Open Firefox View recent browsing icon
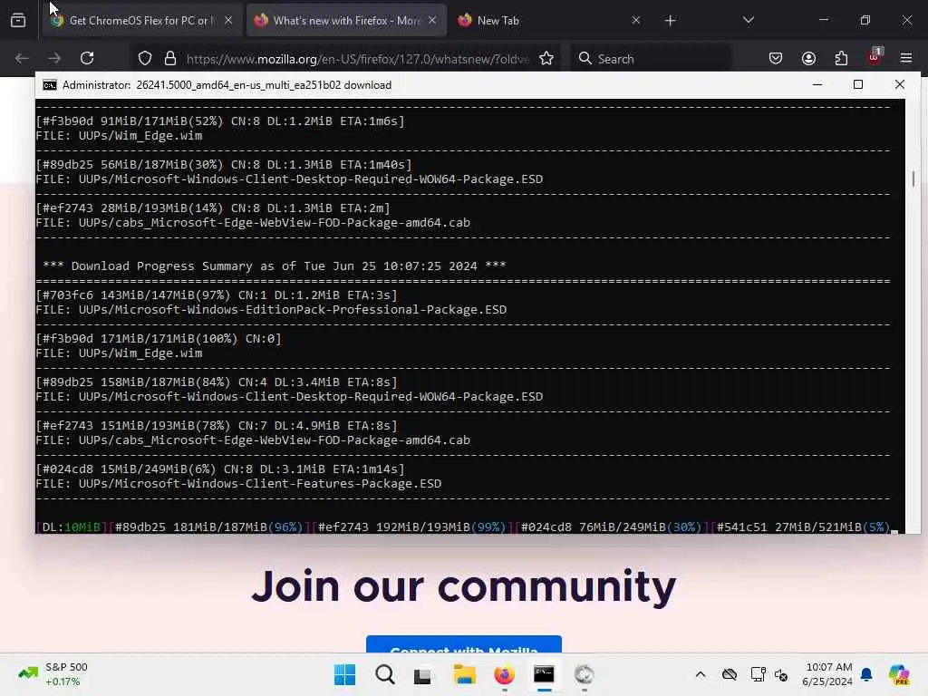This screenshot has height=696, width=928. click(18, 21)
